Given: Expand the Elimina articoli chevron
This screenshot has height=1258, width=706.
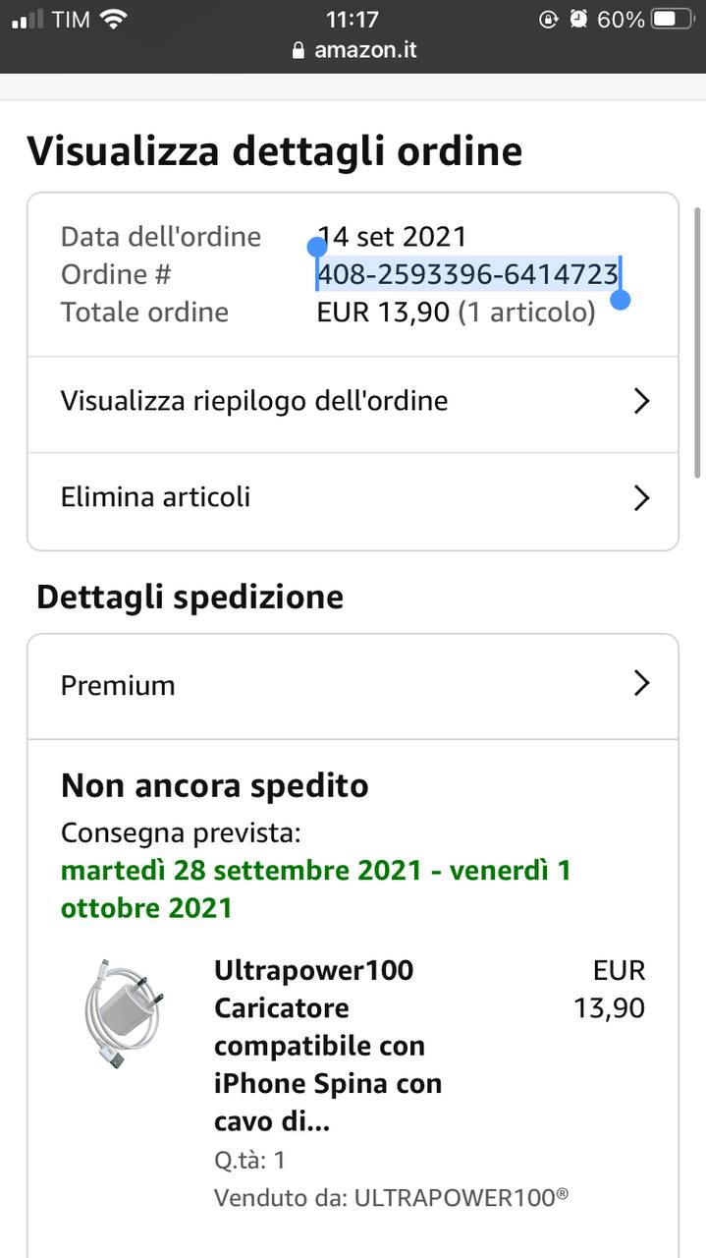Looking at the screenshot, I should pos(641,497).
